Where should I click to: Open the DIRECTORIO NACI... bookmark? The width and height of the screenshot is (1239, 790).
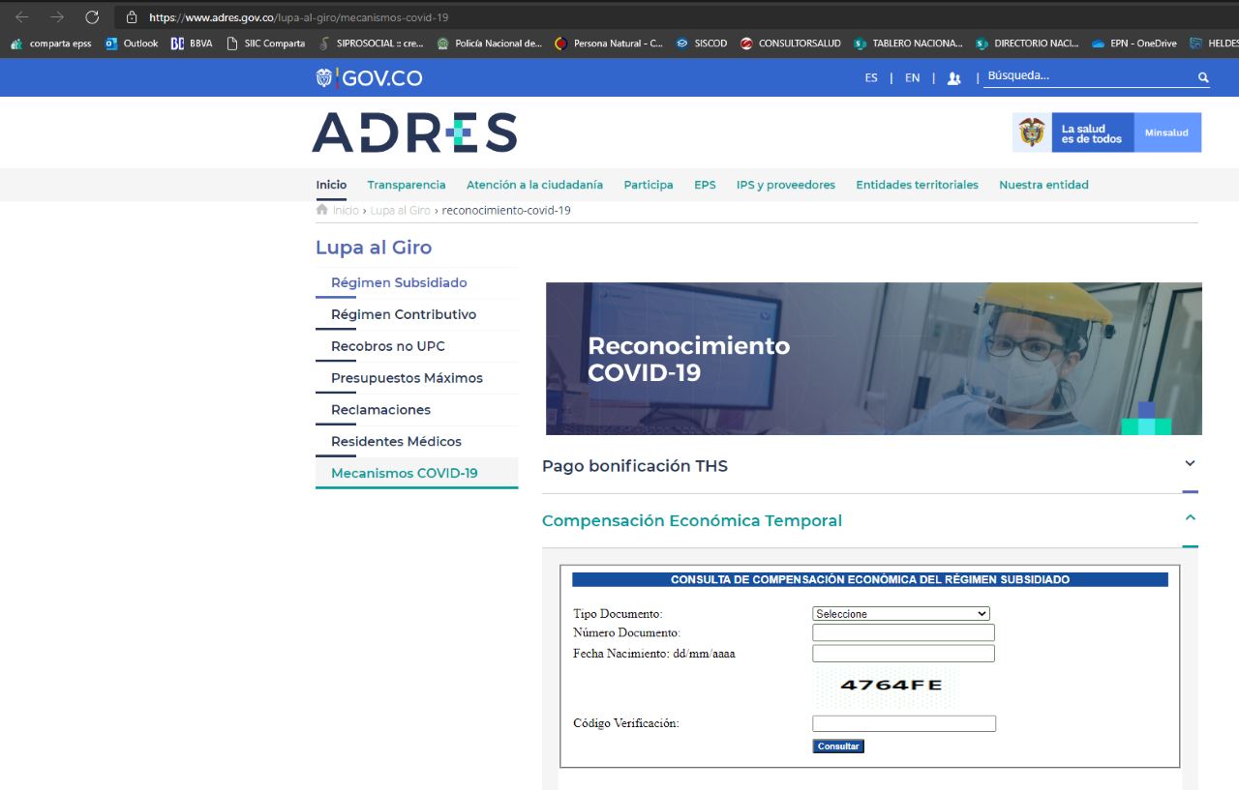point(1027,44)
